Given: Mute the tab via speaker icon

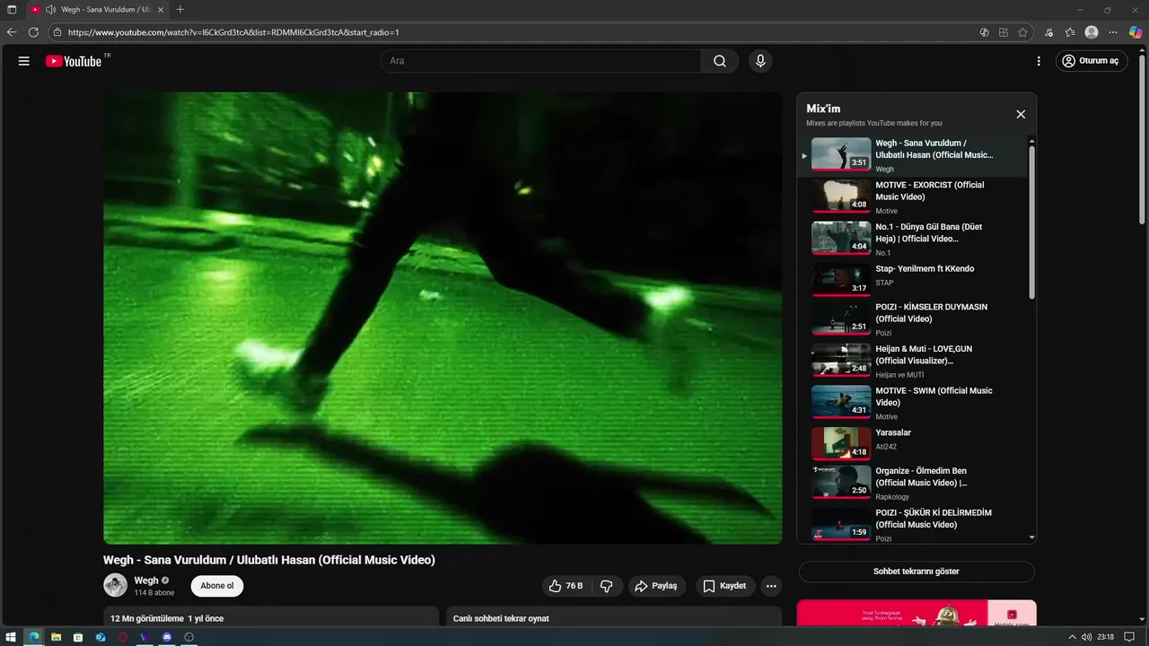Looking at the screenshot, I should 50,9.
